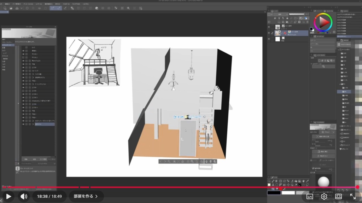Click the CLIP STUDIO round logo icon in the command bar
This screenshot has width=362, height=203.
tap(97, 8)
